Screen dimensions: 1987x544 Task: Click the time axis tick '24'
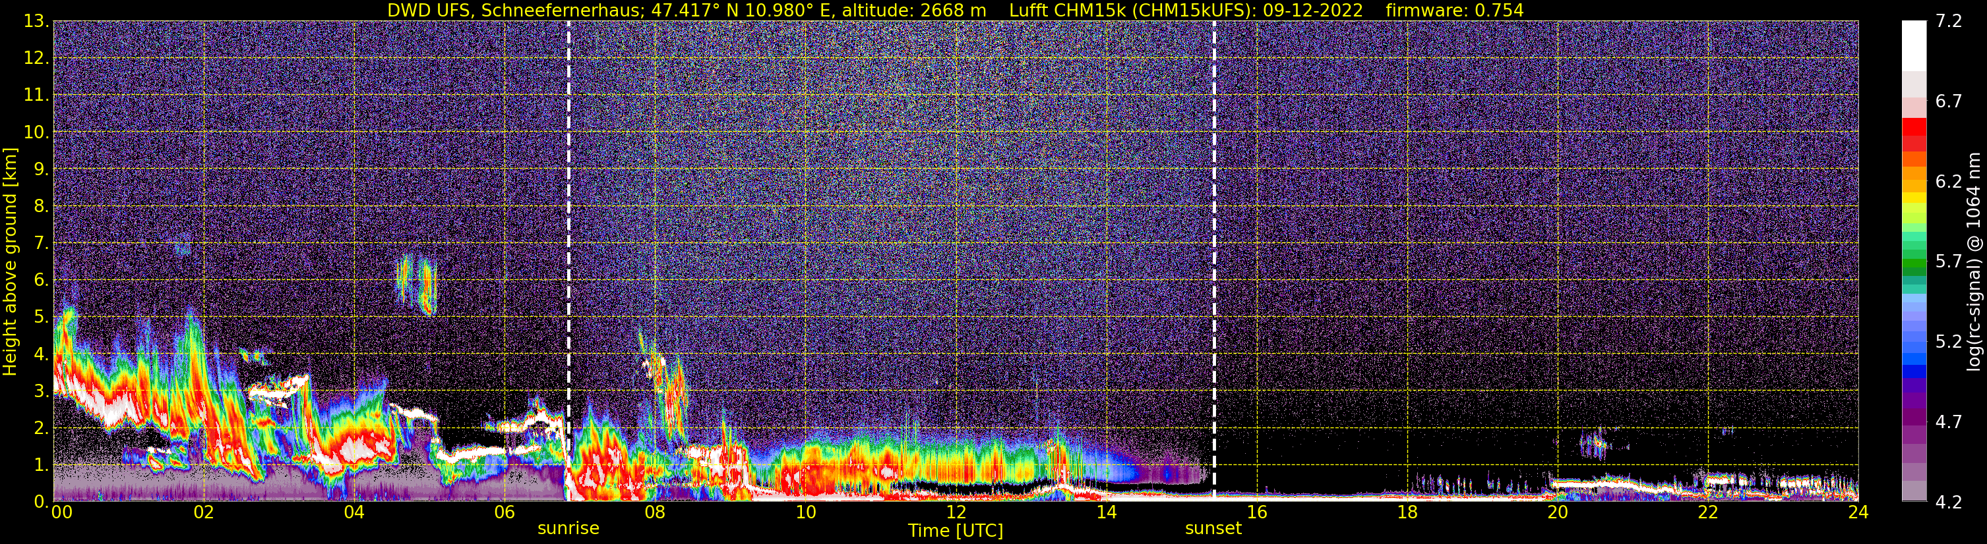pyautogui.click(x=1858, y=512)
